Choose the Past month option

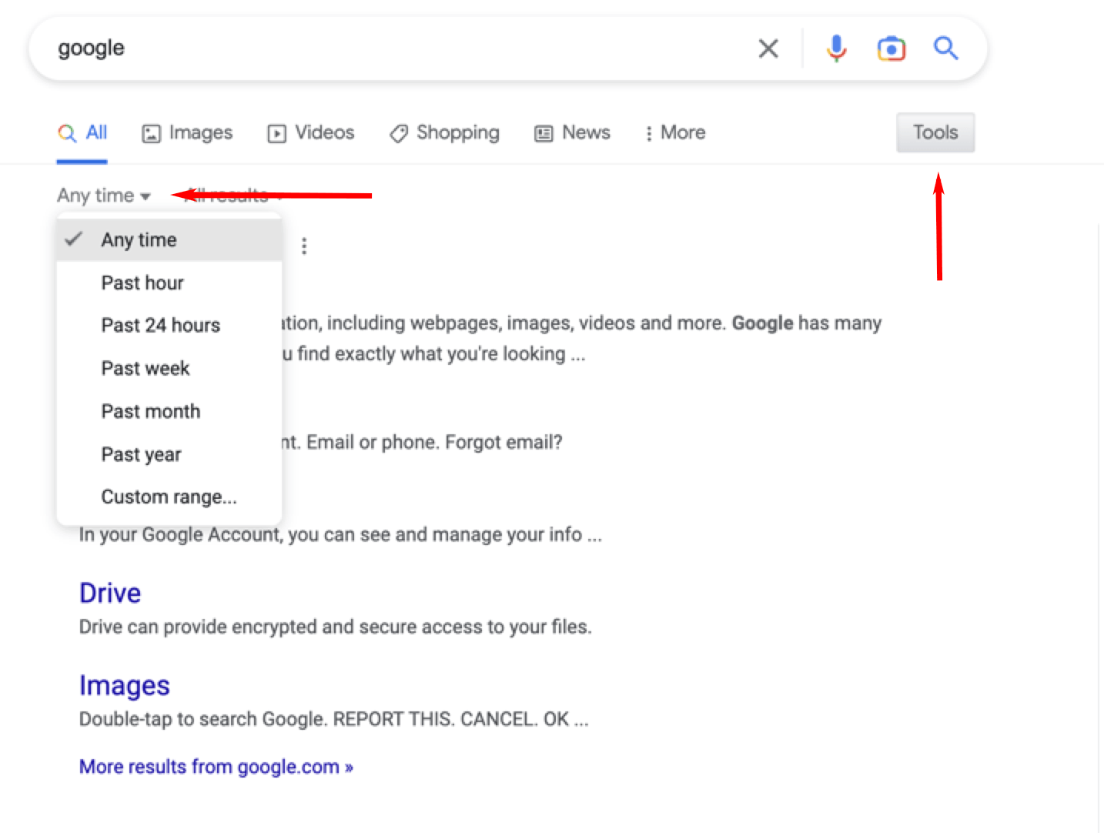coord(150,411)
